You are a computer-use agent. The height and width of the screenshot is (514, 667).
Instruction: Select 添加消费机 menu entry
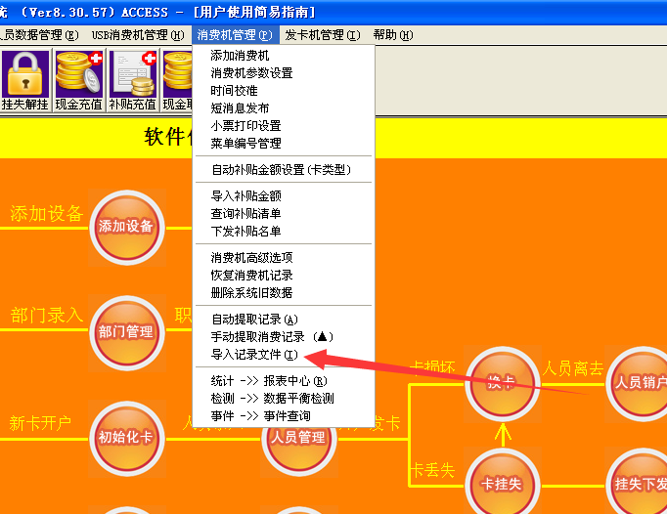tap(240, 56)
